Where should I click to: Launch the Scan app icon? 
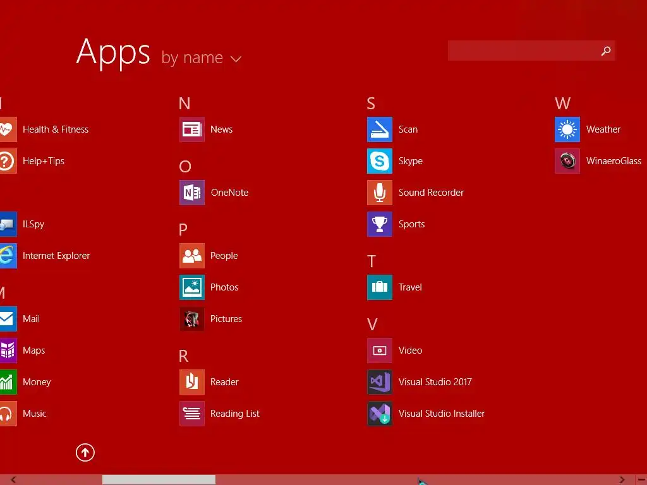[380, 129]
